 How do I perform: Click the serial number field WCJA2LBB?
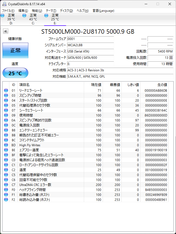coord(90,45)
